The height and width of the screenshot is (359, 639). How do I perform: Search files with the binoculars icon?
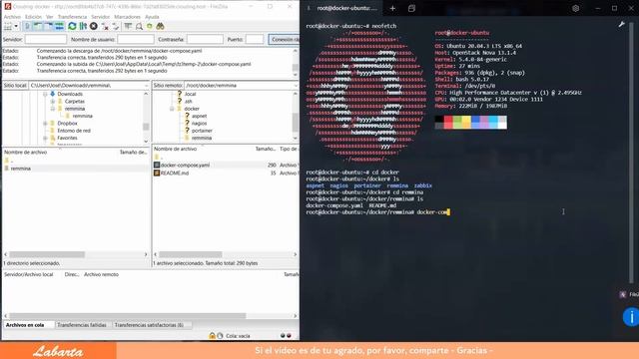click(160, 27)
